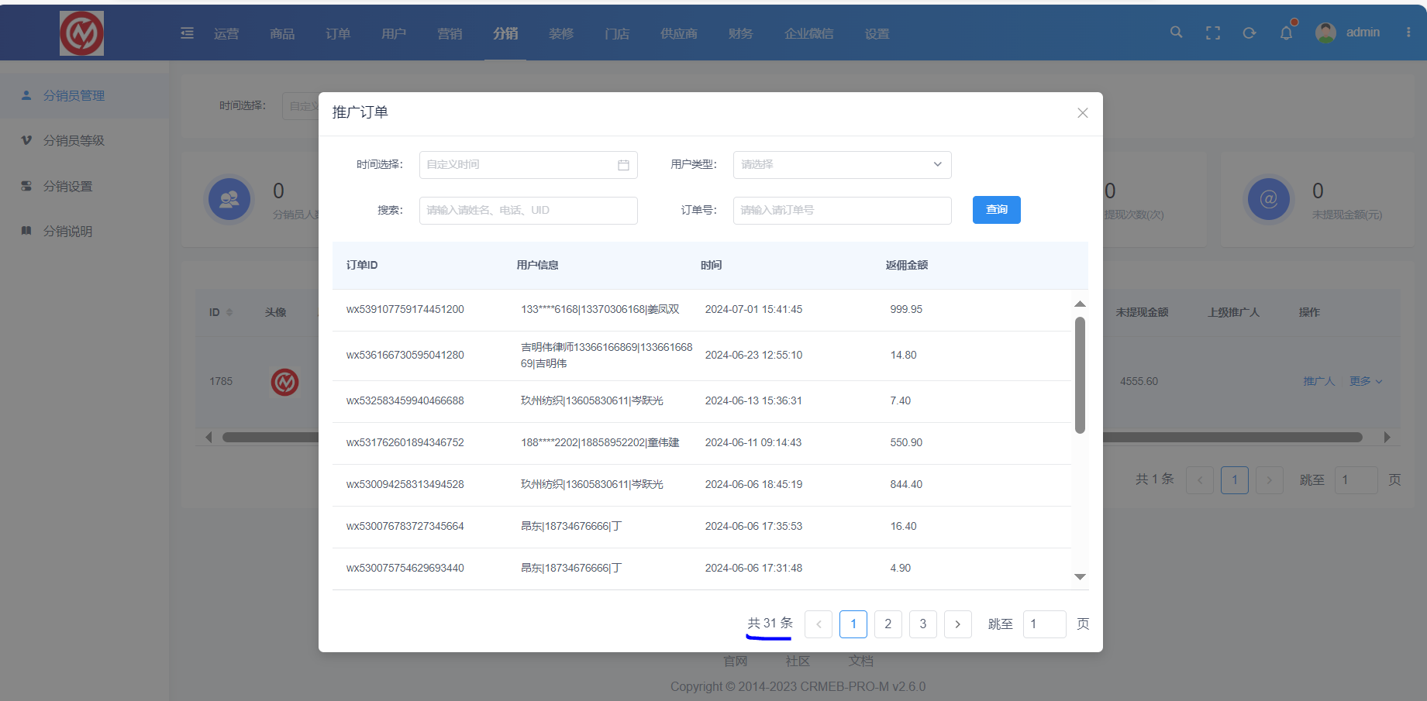Switch to the 装修 top menu
The image size is (1427, 701).
[x=561, y=33]
